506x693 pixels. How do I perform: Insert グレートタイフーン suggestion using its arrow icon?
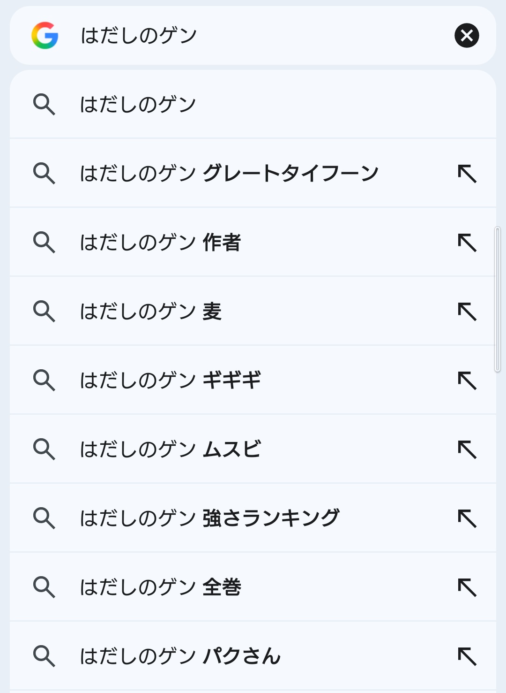coord(467,174)
